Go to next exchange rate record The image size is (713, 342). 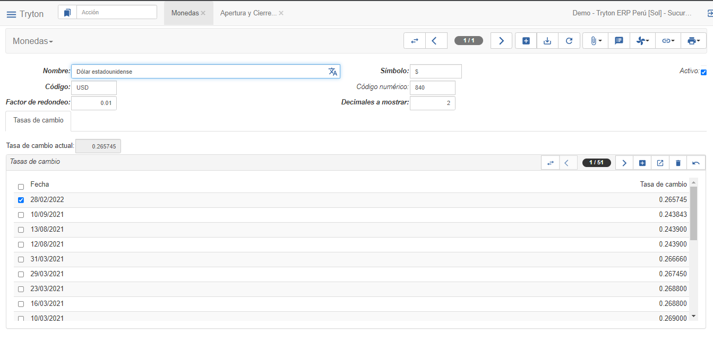click(x=624, y=163)
